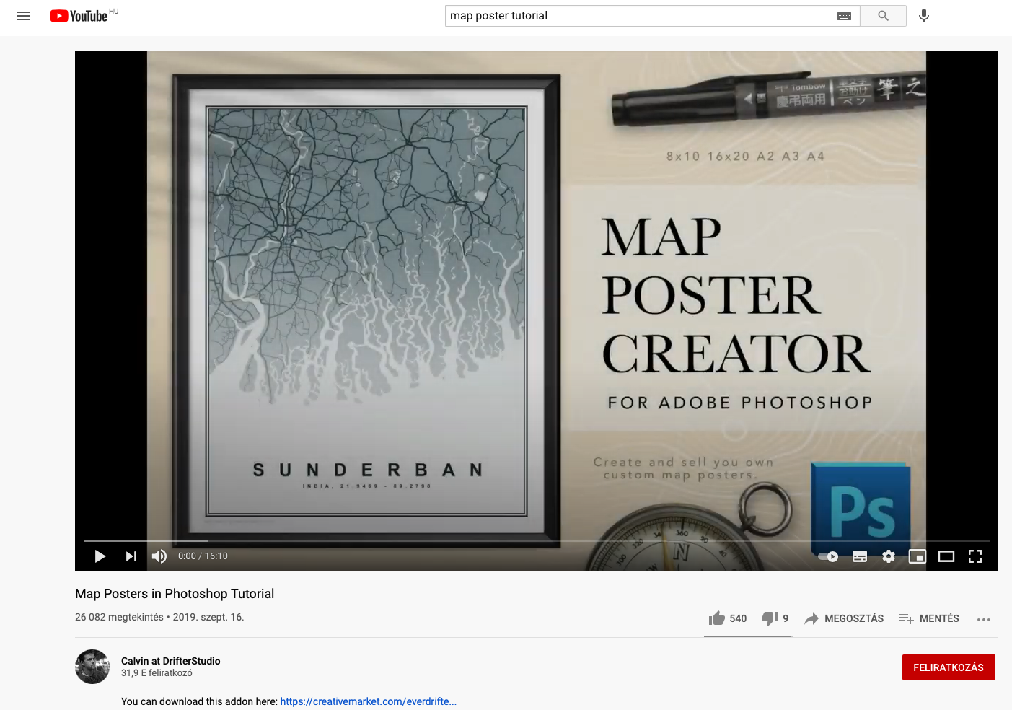Screen dimensions: 1012x710
Task: Enter fullscreen mode
Action: point(975,556)
